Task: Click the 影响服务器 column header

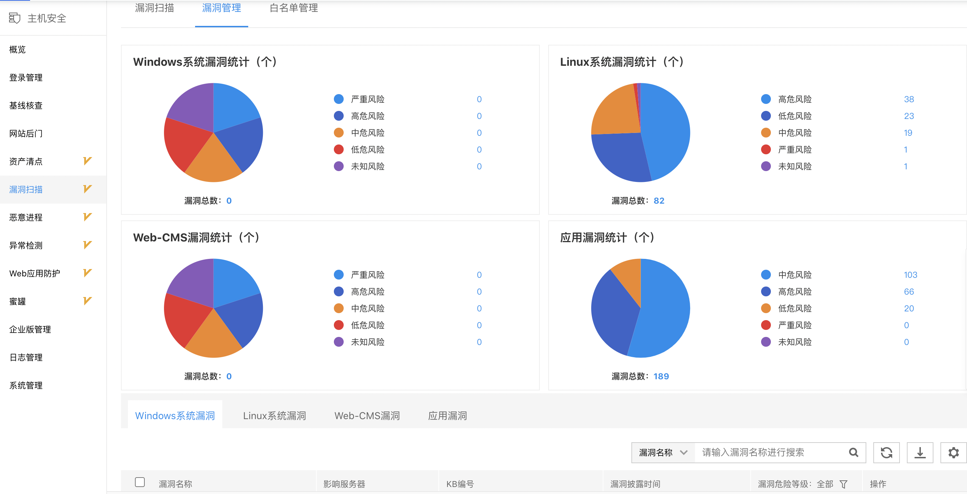Action: pos(344,484)
